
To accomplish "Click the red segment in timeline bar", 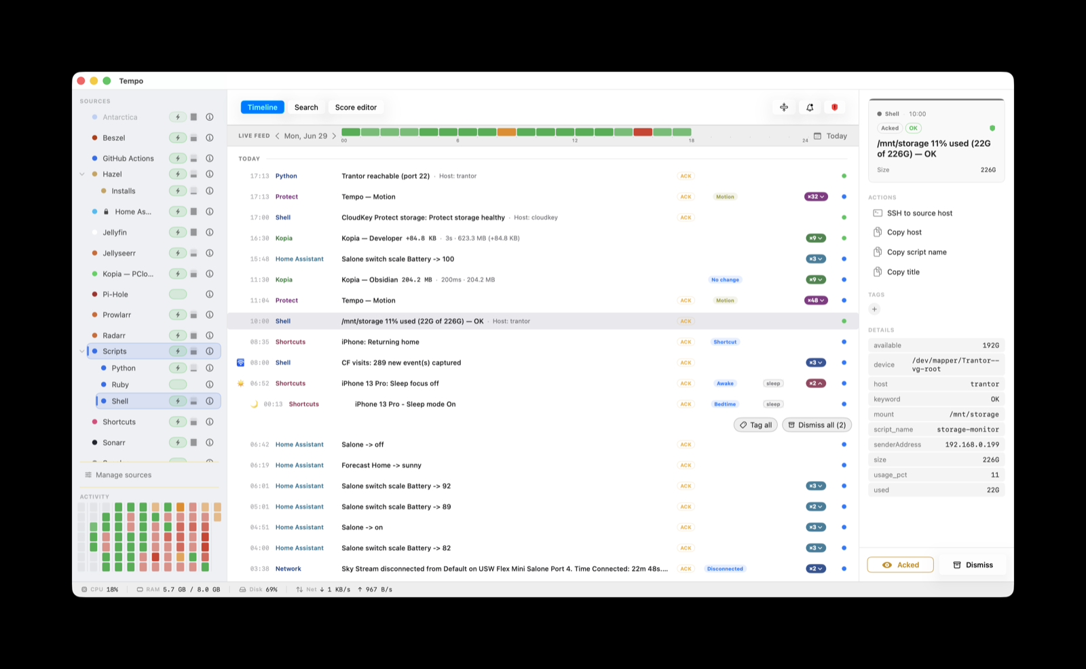I will coord(643,132).
